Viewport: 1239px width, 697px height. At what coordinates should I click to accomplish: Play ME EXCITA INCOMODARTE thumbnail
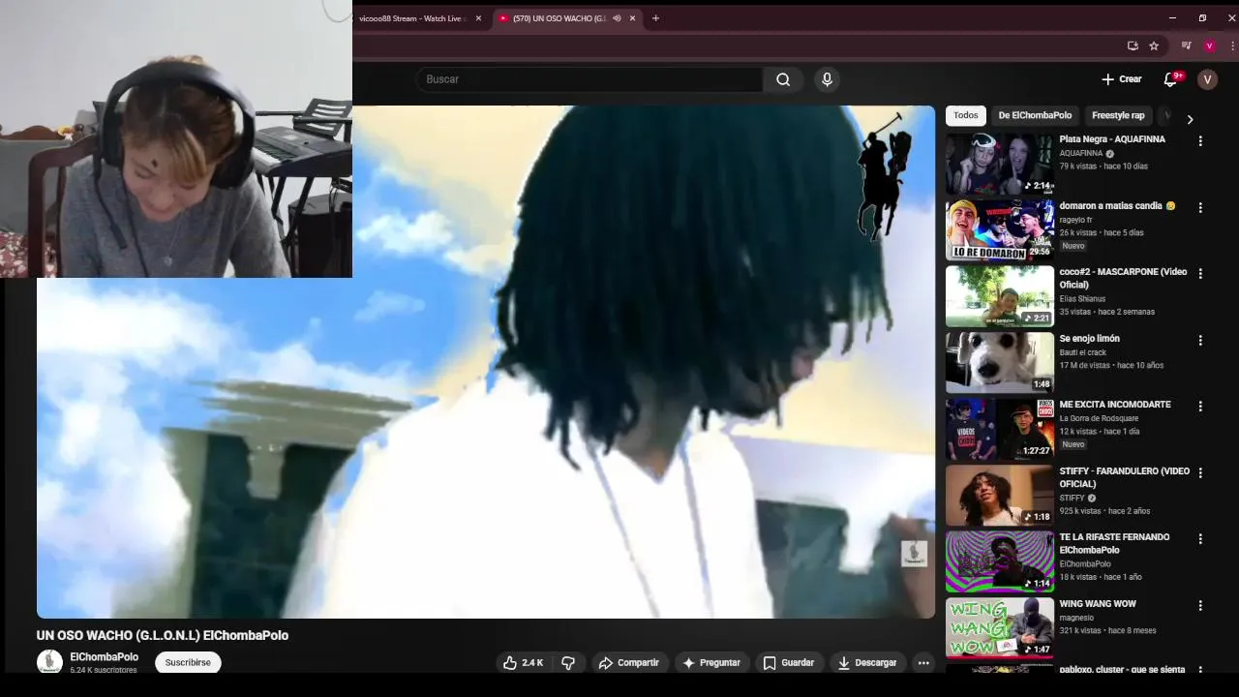coord(1000,429)
